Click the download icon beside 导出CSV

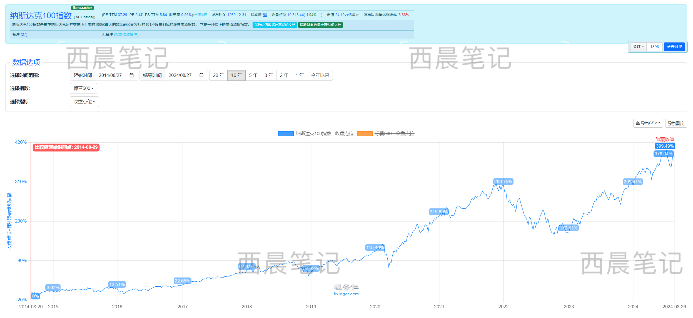(638, 123)
